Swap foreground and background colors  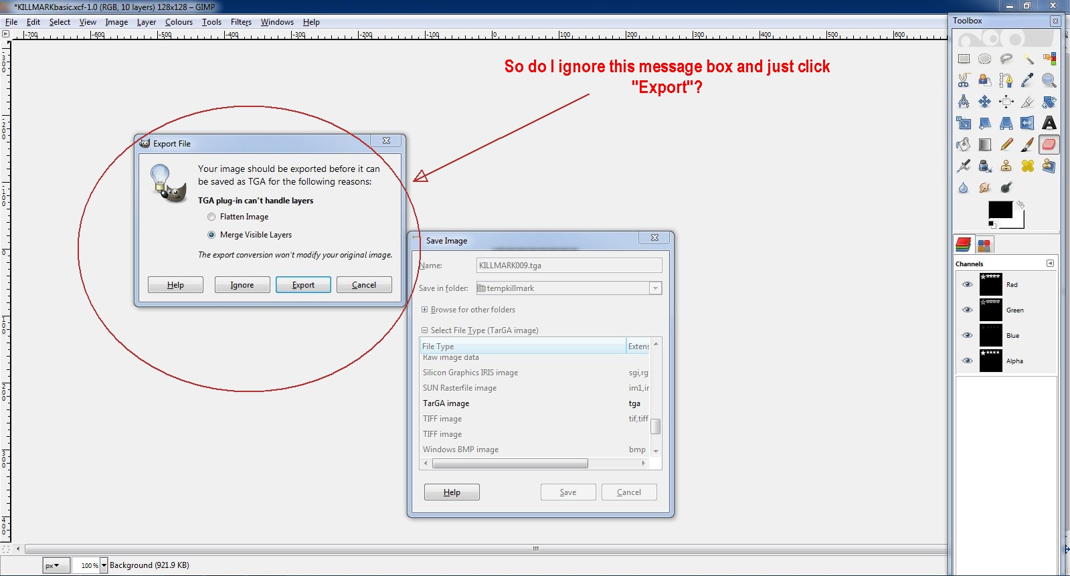(1020, 204)
